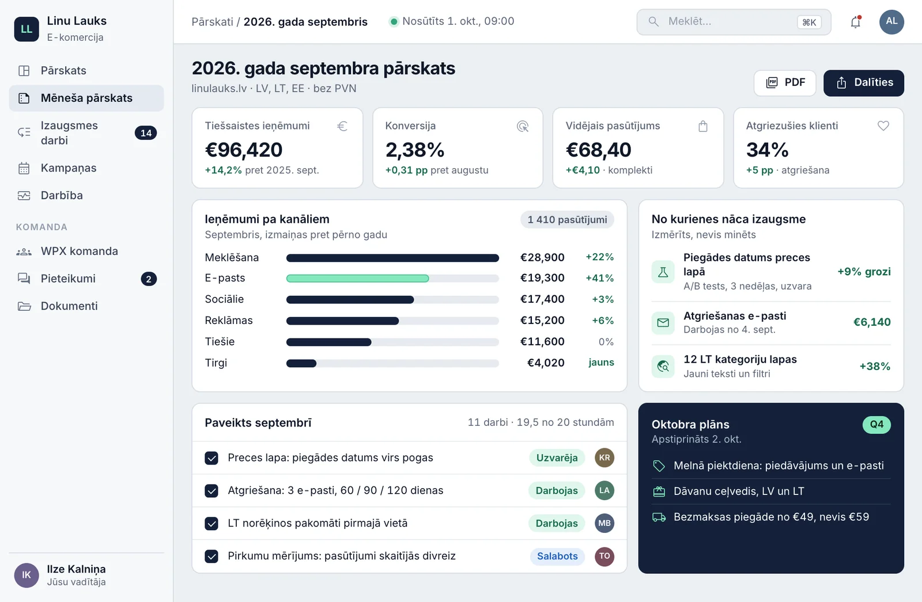This screenshot has height=602, width=922.
Task: Click the envelope icon for Atgriešanas e-pasti
Action: [x=663, y=322]
